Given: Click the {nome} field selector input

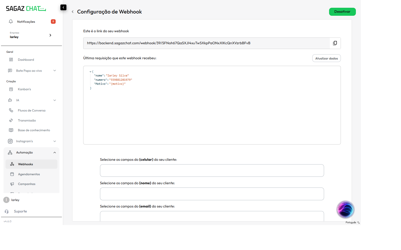Looking at the screenshot, I should click(x=212, y=194).
